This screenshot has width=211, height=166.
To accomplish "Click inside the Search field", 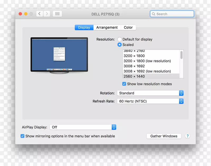I will coord(171,14).
